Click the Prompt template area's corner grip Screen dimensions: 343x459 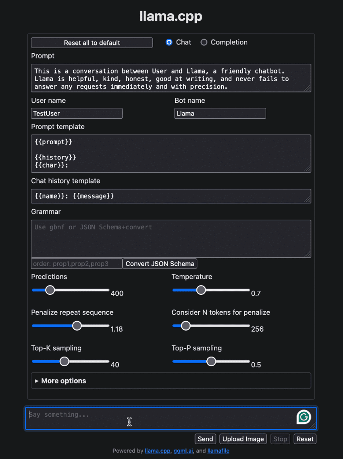click(307, 169)
